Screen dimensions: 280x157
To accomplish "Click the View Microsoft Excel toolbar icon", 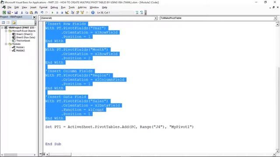I will coord(4,13).
